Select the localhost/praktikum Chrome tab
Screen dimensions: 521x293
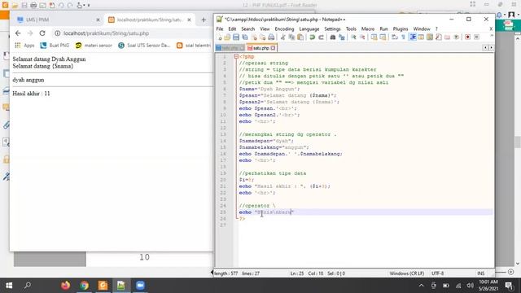click(150, 20)
